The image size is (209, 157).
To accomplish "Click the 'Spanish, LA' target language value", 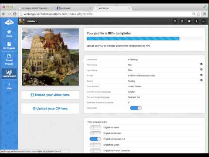I will click(x=134, y=97).
